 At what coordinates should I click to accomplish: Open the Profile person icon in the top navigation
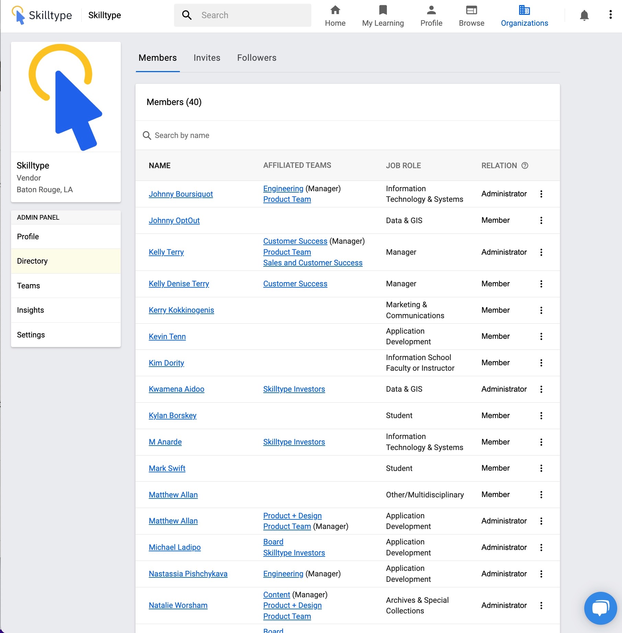click(431, 10)
